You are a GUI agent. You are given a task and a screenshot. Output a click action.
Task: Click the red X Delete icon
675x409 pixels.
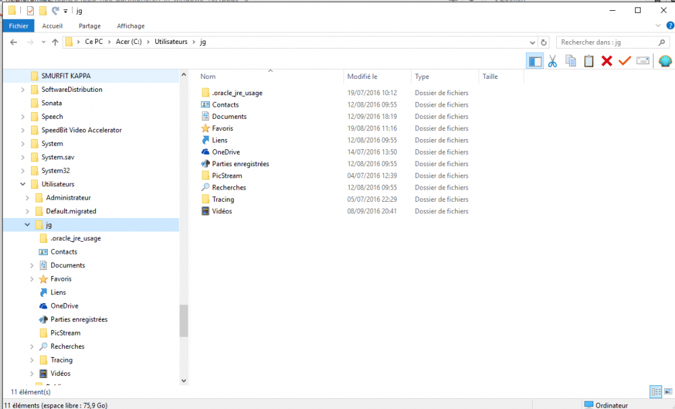606,61
